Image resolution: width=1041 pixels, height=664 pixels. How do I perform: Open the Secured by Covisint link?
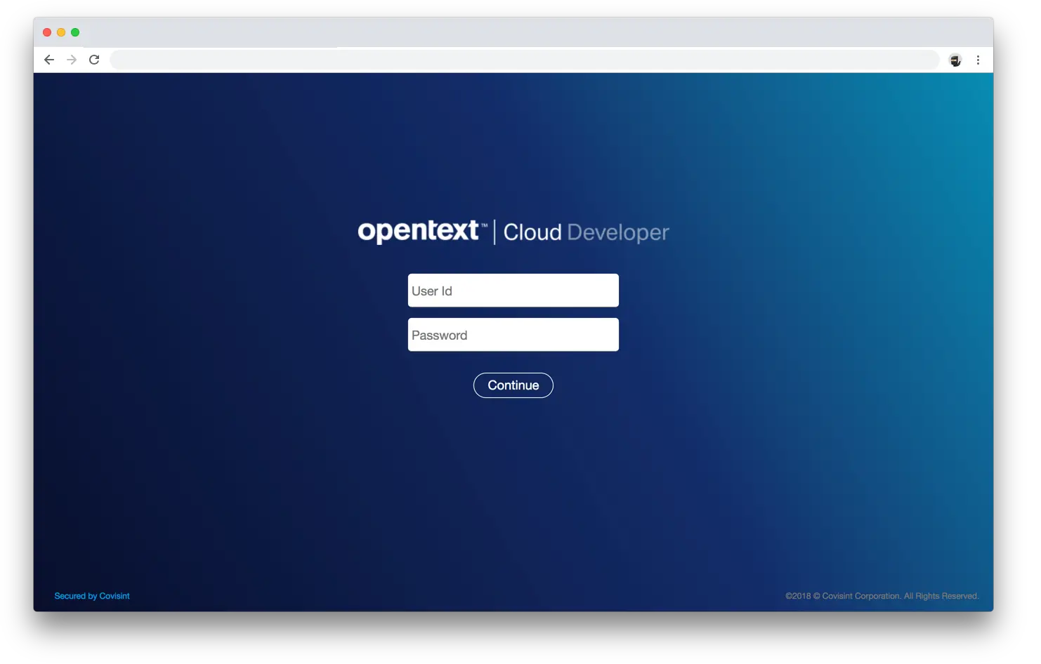point(92,595)
